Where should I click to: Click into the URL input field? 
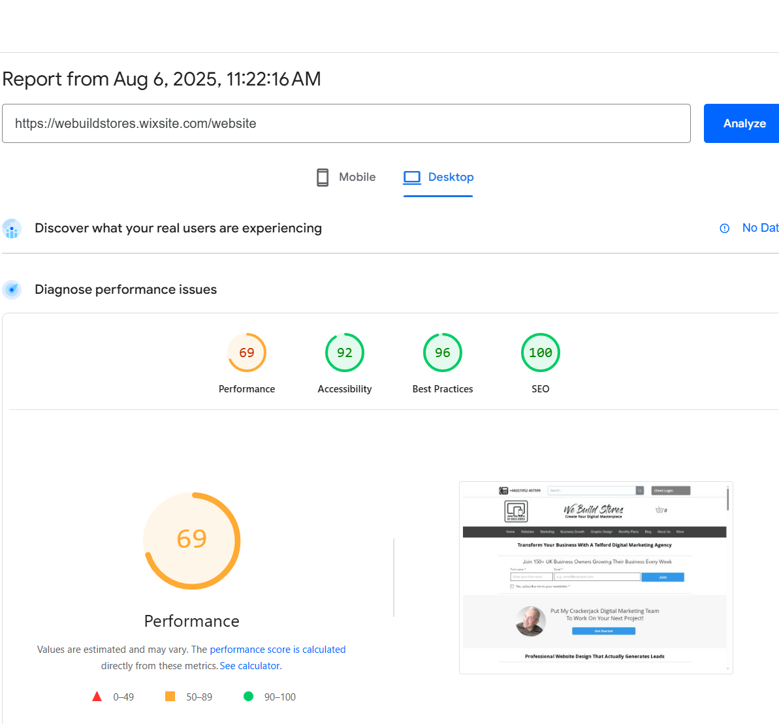coord(346,123)
